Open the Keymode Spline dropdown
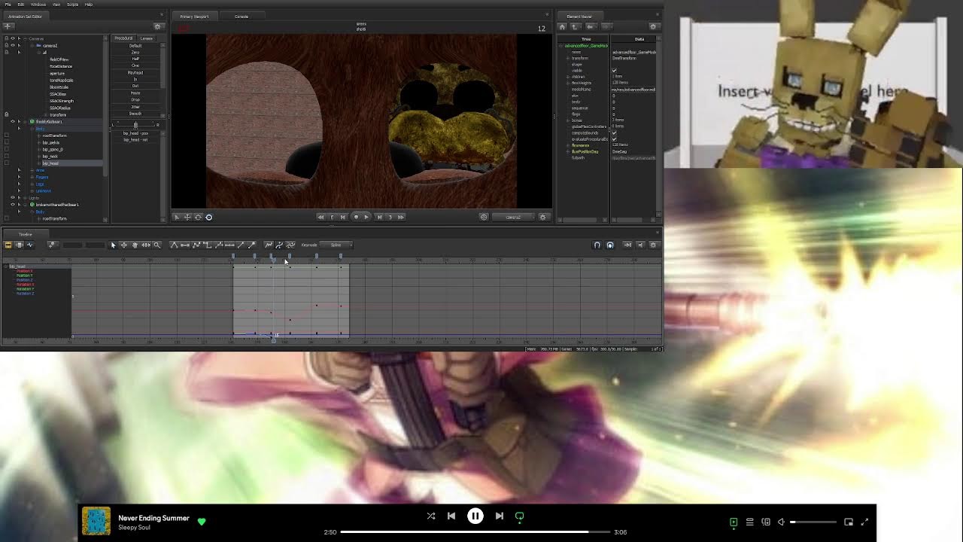This screenshot has height=542, width=963. [x=336, y=245]
